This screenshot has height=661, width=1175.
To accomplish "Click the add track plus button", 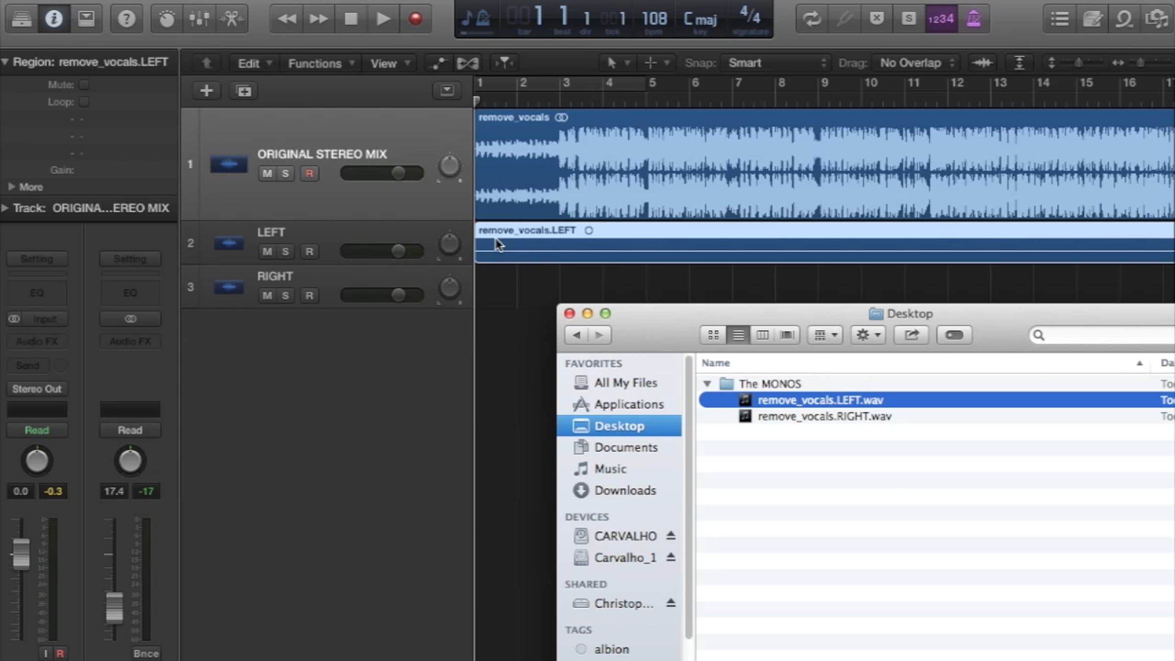I will (206, 91).
